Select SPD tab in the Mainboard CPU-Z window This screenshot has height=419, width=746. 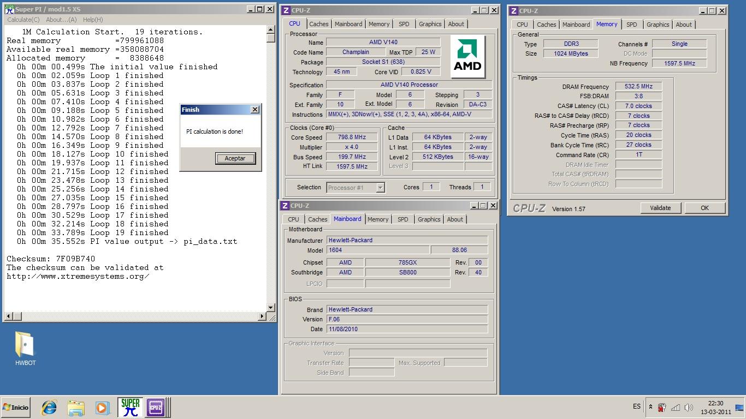click(x=403, y=219)
